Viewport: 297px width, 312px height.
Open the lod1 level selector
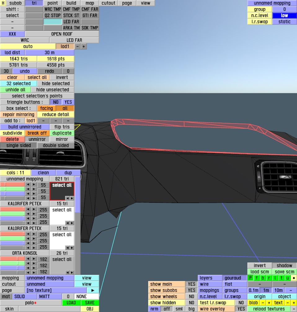[x=65, y=46]
